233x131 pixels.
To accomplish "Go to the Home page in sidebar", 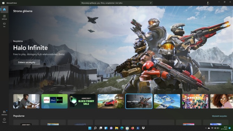I will (4, 9).
